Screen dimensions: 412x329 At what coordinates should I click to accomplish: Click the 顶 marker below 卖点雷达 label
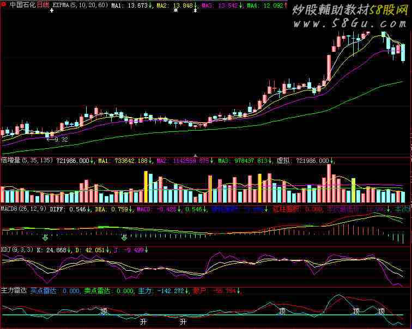tap(104, 312)
